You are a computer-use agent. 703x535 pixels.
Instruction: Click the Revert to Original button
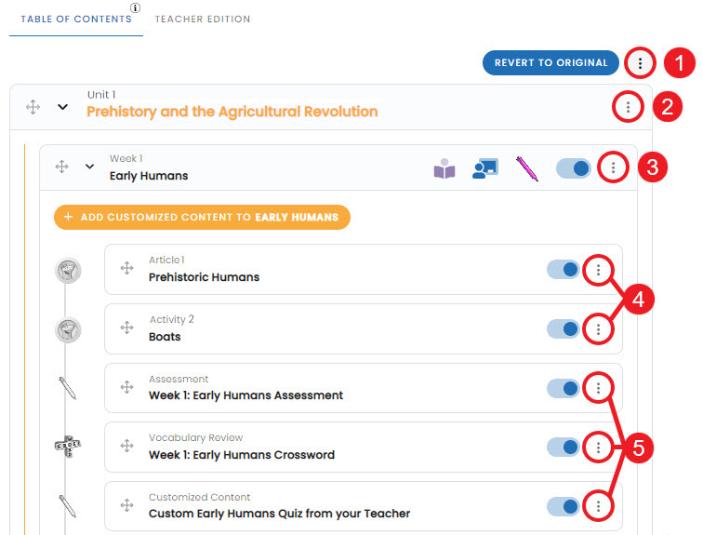point(550,62)
